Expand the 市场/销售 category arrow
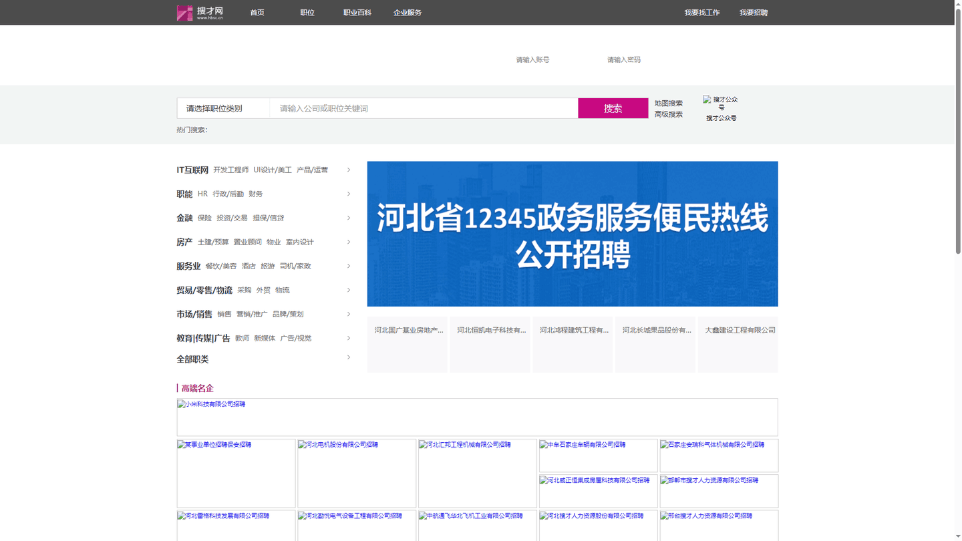 tap(349, 314)
